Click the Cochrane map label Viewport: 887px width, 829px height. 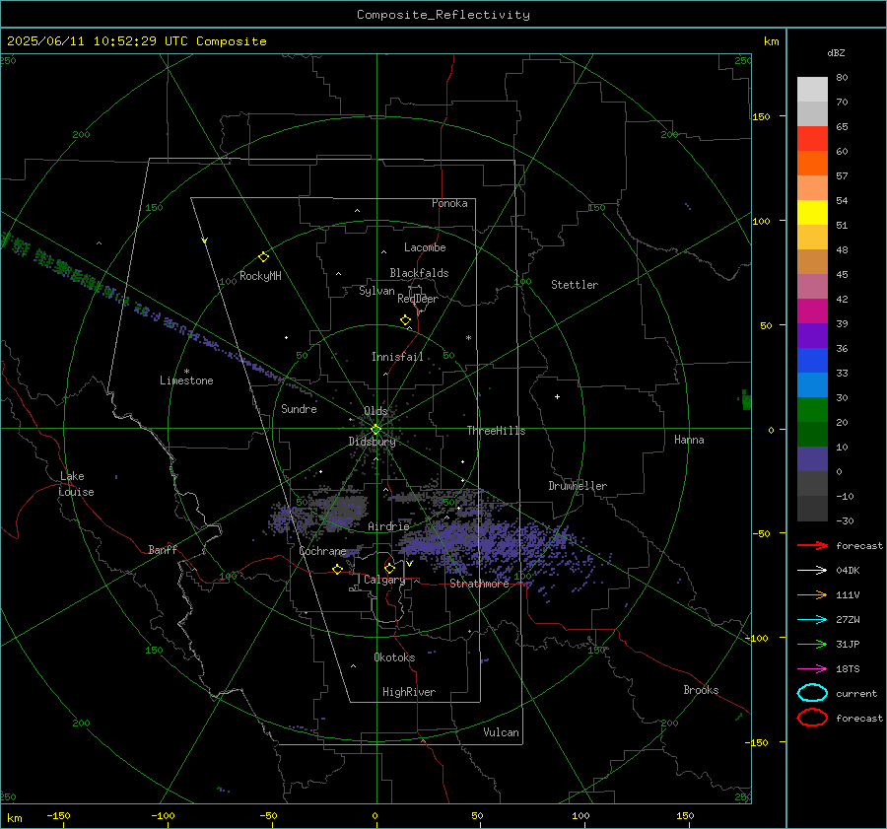pos(322,551)
